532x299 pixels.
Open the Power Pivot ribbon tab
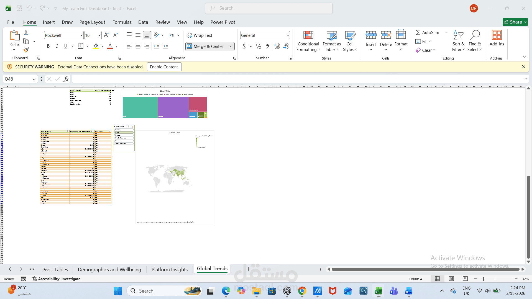tap(222, 22)
